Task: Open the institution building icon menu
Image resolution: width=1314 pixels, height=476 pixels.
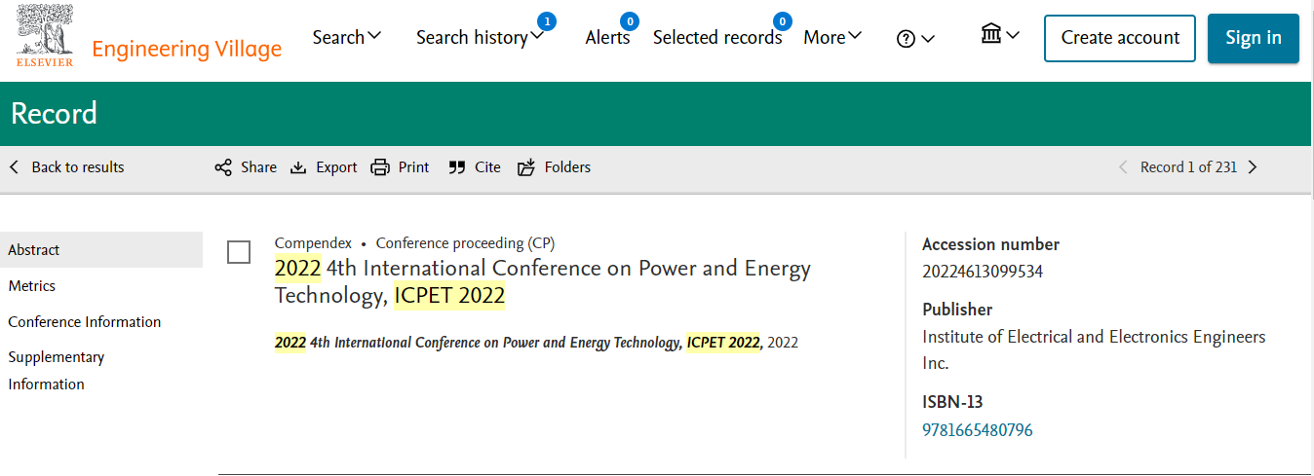Action: pos(1000,35)
